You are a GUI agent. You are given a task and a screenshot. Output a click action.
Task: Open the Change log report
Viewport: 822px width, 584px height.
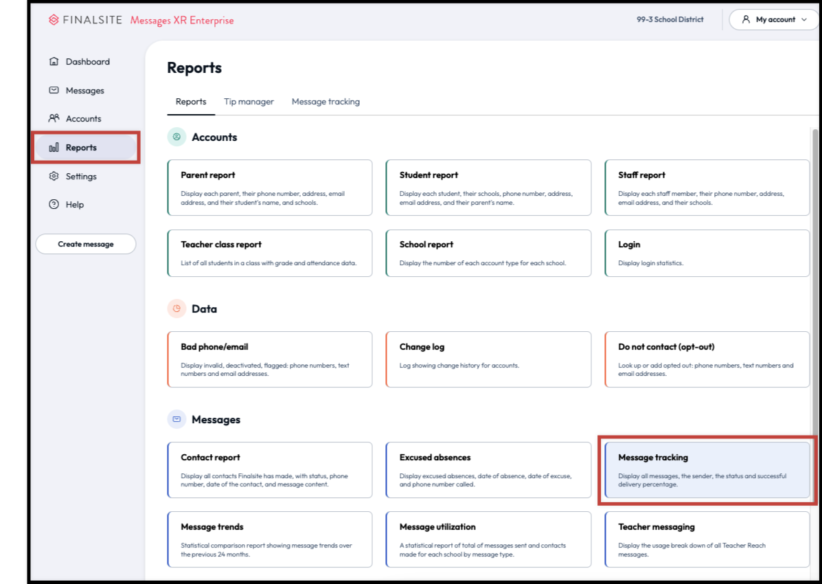pyautogui.click(x=488, y=359)
